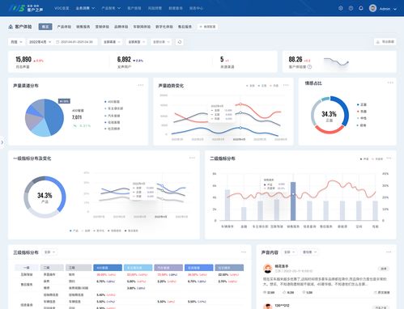Toggle top legend entry in 声量渠道分布 pie chart
Viewport: 404px width, 309px height.
(113, 102)
